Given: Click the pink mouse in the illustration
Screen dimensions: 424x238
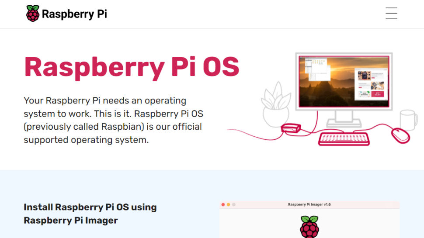Looking at the screenshot, I should [x=400, y=136].
